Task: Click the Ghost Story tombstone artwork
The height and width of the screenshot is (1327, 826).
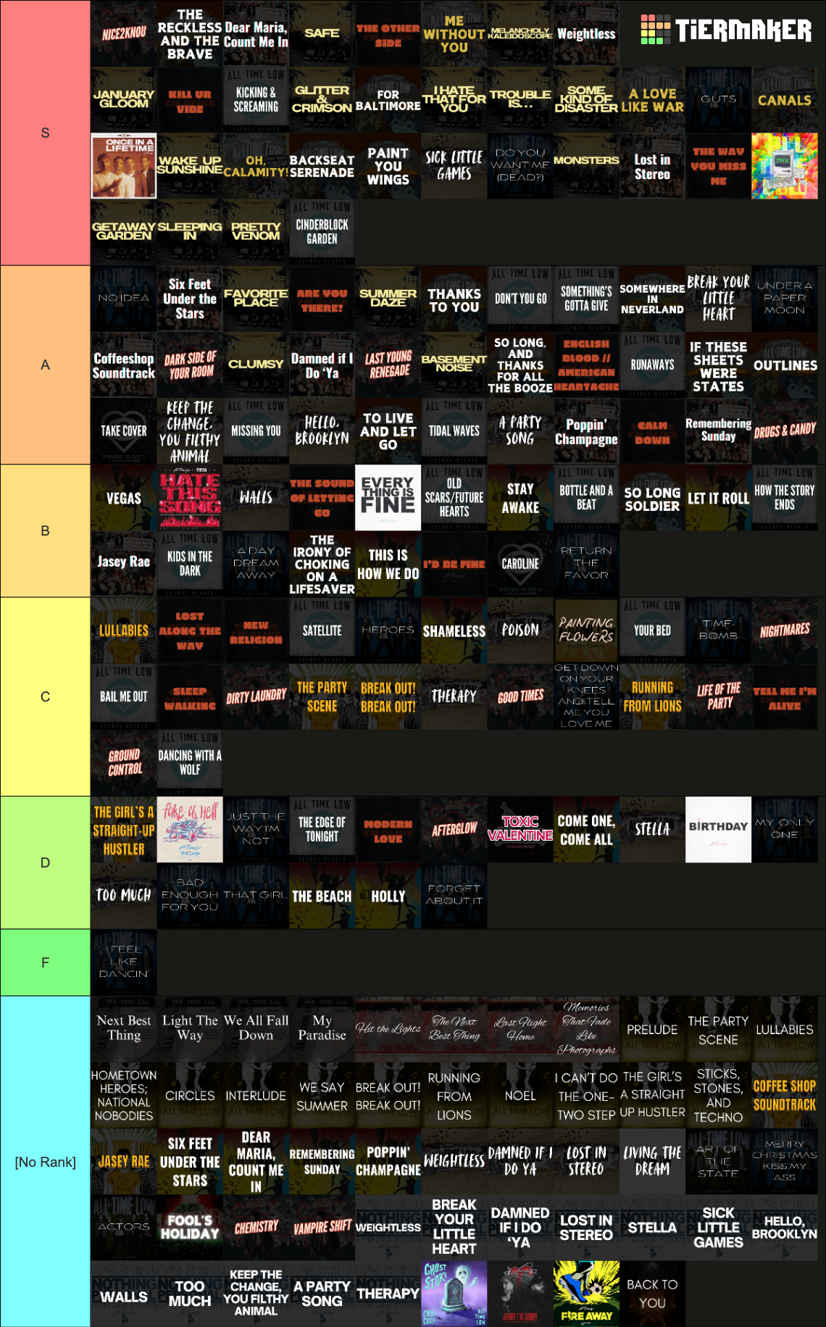Action: coord(454,1294)
